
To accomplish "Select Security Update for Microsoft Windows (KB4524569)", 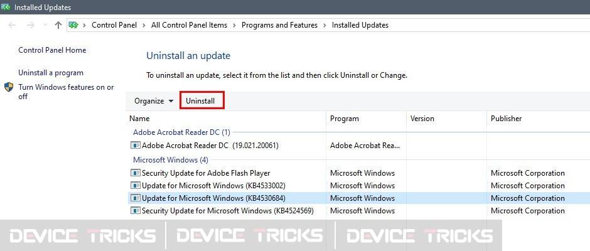I will (228, 211).
